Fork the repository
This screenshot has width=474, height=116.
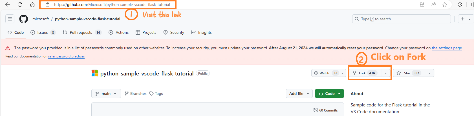365,73
